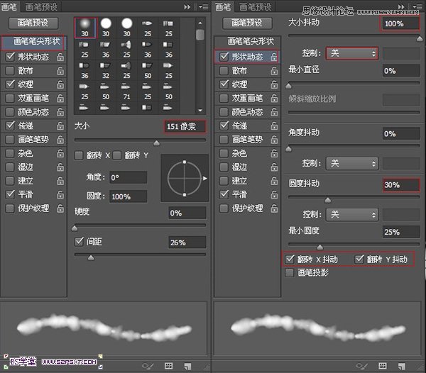
Task: Select brush tip labeled 32
Action: tap(106, 70)
